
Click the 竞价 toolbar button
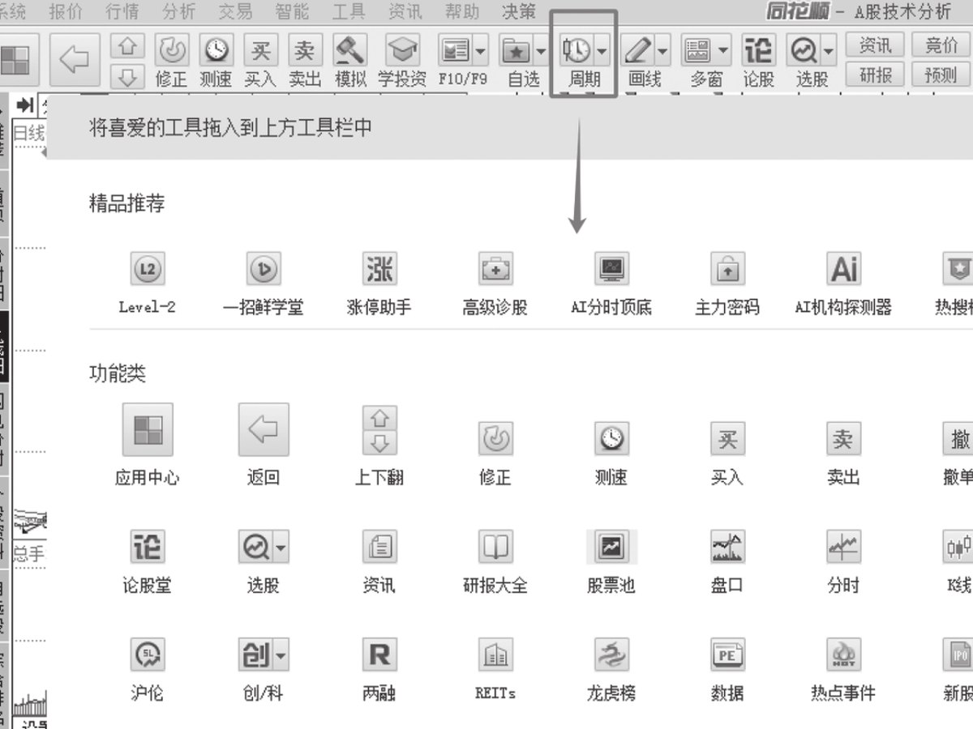(x=941, y=45)
